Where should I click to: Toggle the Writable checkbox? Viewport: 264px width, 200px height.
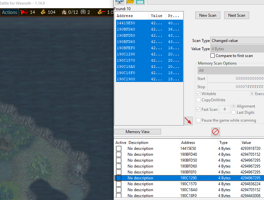click(x=198, y=93)
